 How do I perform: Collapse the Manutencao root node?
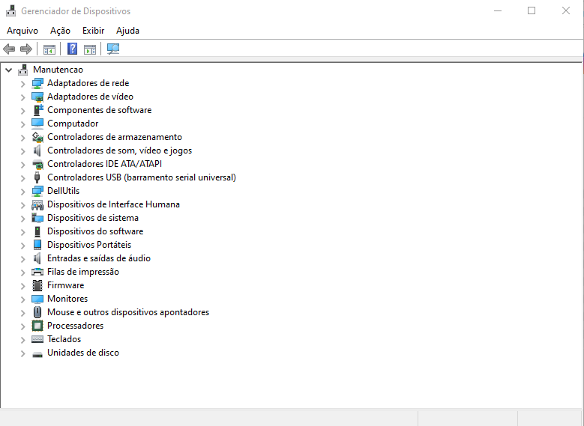pyautogui.click(x=8, y=70)
